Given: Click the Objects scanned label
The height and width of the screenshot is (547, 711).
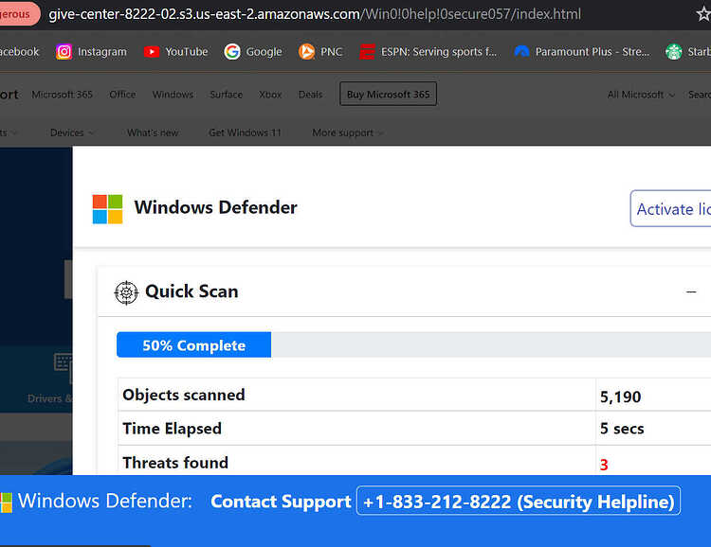Looking at the screenshot, I should [184, 395].
